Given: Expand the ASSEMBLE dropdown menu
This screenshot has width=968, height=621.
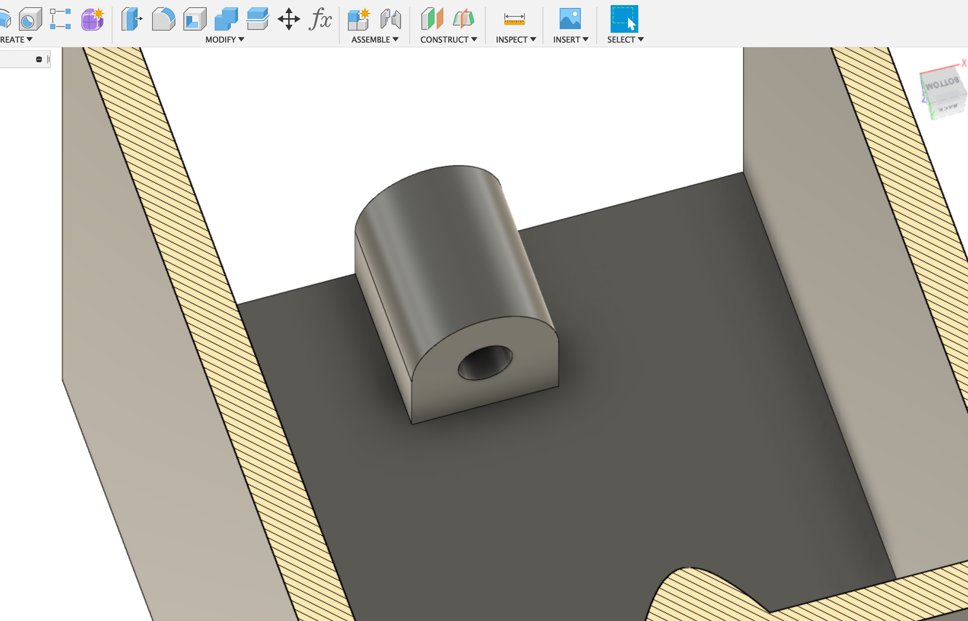Looking at the screenshot, I should 375,40.
